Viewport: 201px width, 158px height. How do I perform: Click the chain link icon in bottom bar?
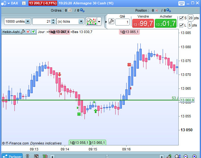27,156
